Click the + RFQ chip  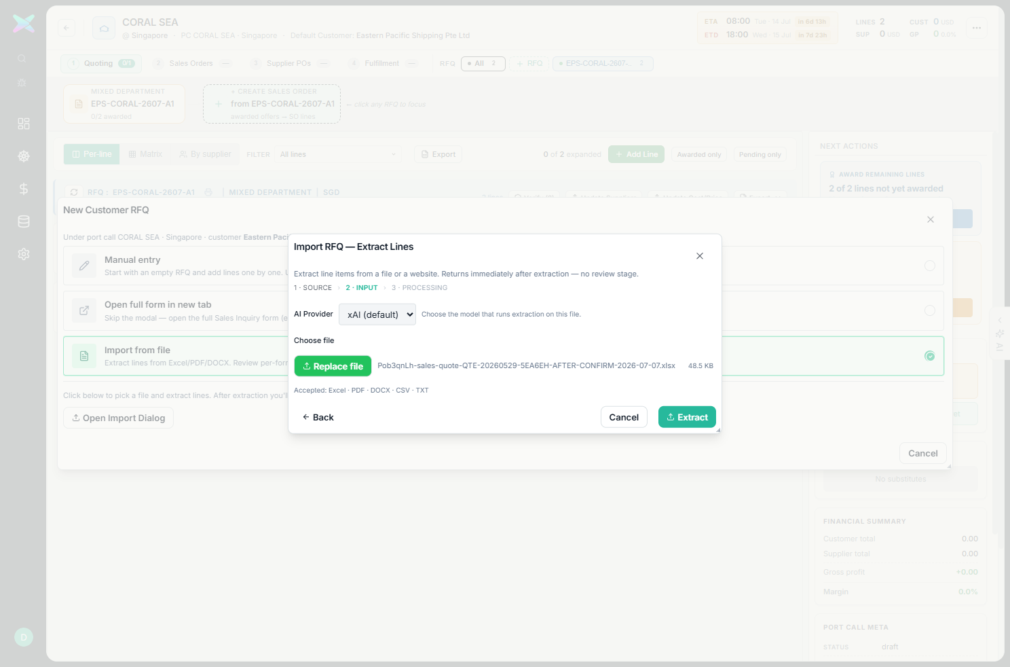coord(529,64)
